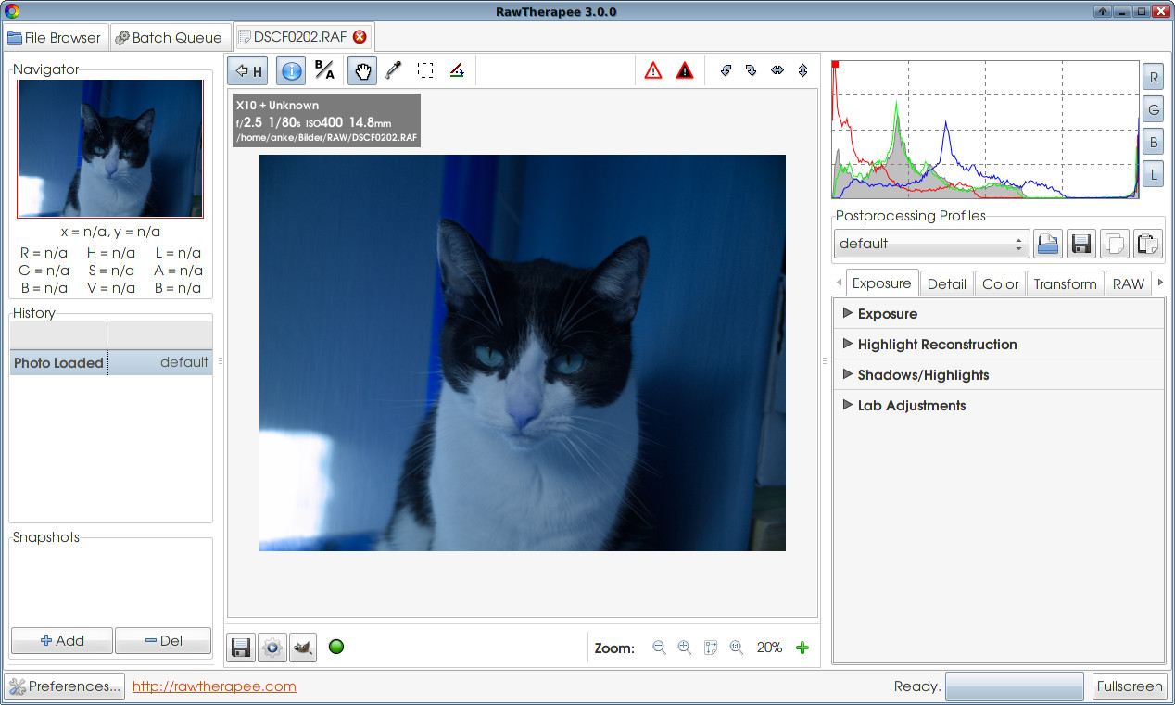Image resolution: width=1175 pixels, height=705 pixels.
Task: Toggle the red channel histogram
Action: tap(1153, 76)
